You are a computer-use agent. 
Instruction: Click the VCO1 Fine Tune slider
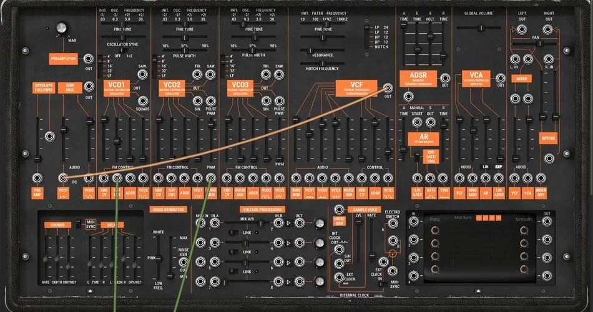(x=122, y=37)
